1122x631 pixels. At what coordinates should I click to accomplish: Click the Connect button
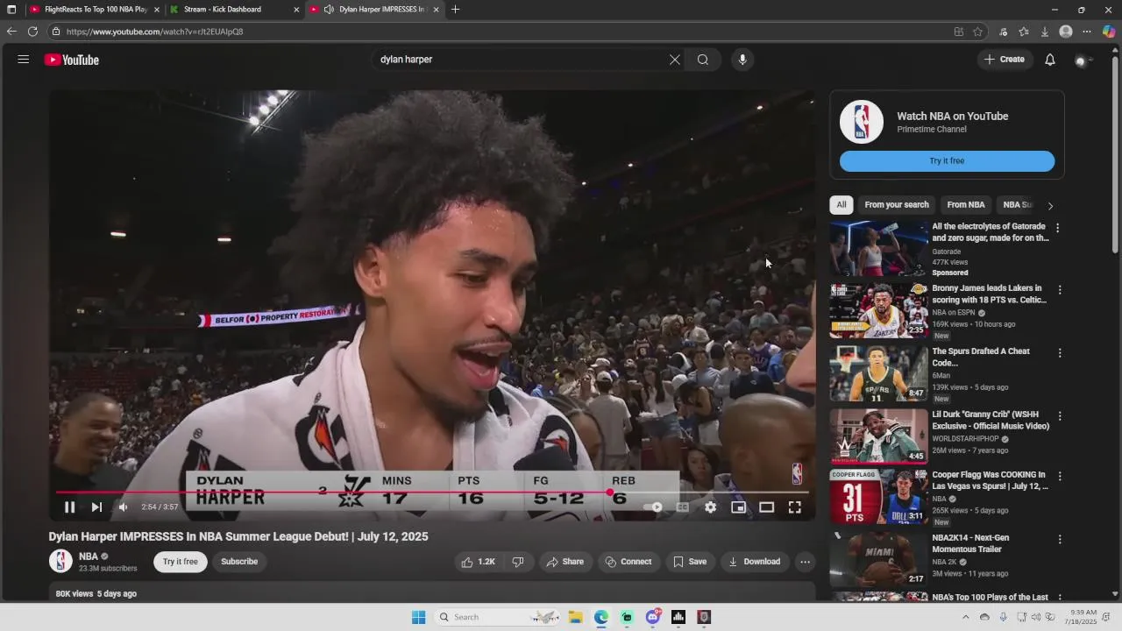tap(628, 562)
